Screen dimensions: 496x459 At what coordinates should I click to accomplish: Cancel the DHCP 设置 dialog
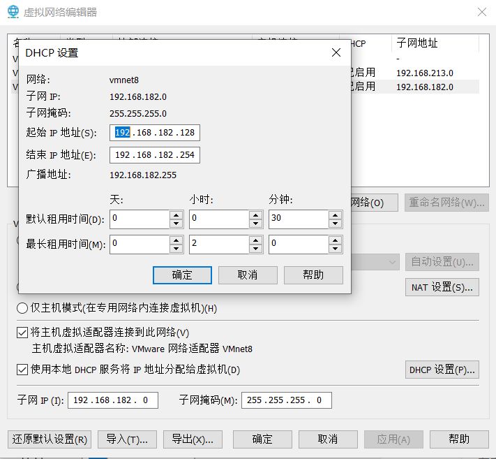[248, 275]
